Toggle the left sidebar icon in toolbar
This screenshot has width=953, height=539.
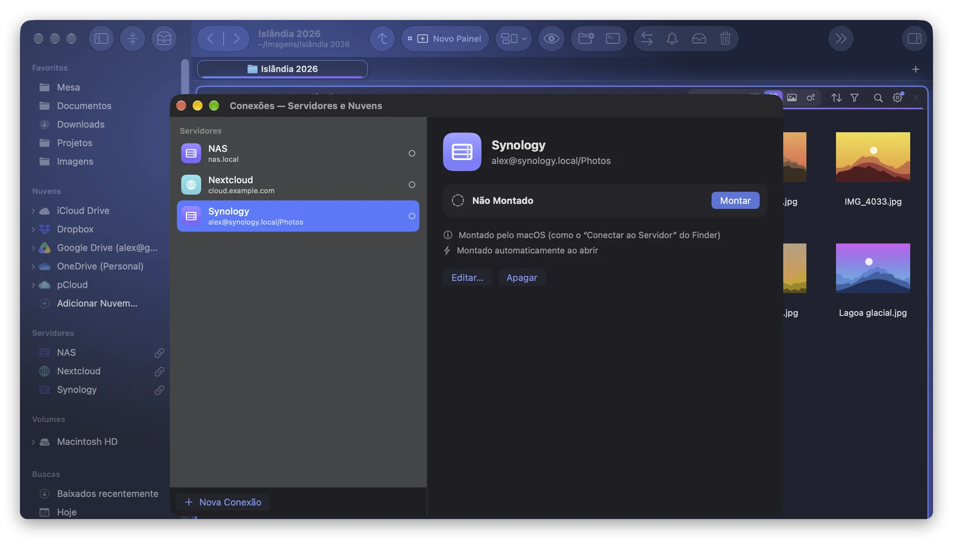coord(101,39)
